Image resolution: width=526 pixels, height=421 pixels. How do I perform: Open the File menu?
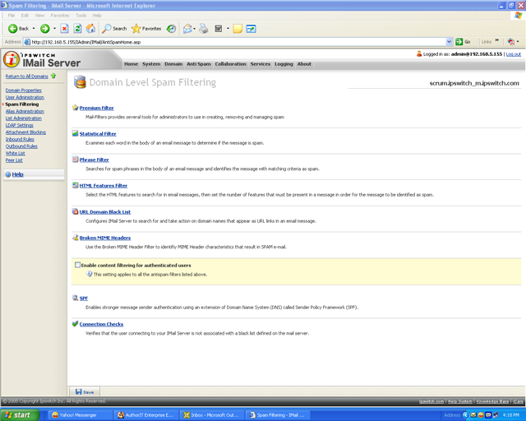pyautogui.click(x=11, y=16)
